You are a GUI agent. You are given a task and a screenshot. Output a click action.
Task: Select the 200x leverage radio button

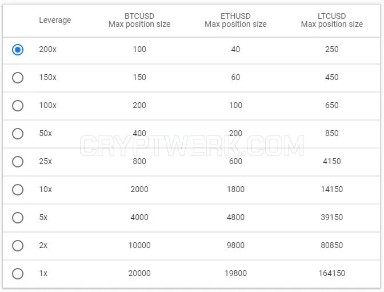[18, 50]
